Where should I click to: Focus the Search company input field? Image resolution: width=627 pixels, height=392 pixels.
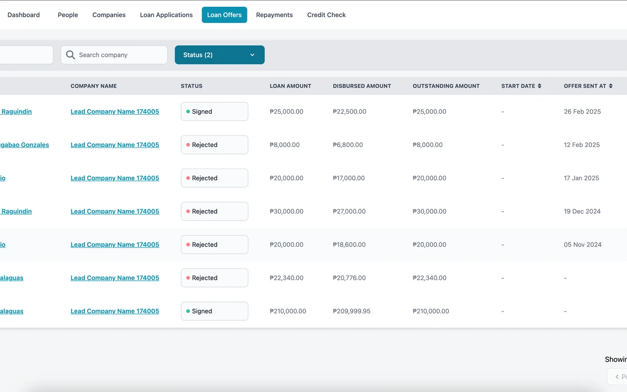coord(114,55)
